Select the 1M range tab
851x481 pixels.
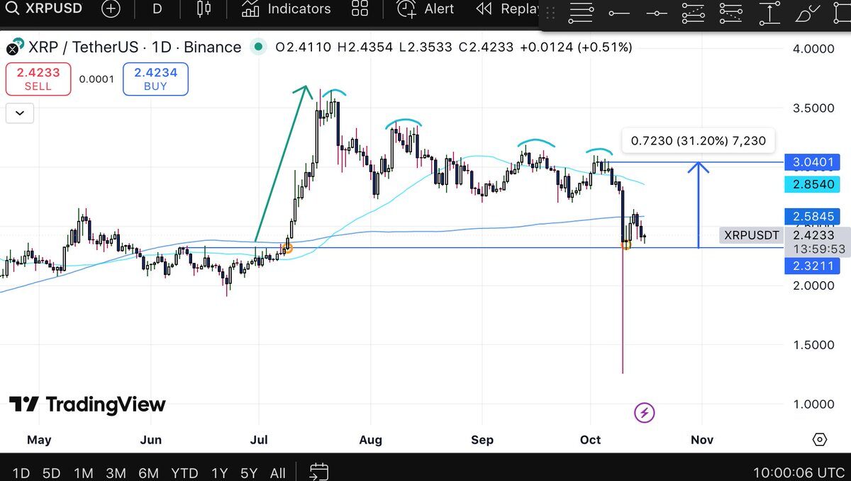[x=84, y=473]
